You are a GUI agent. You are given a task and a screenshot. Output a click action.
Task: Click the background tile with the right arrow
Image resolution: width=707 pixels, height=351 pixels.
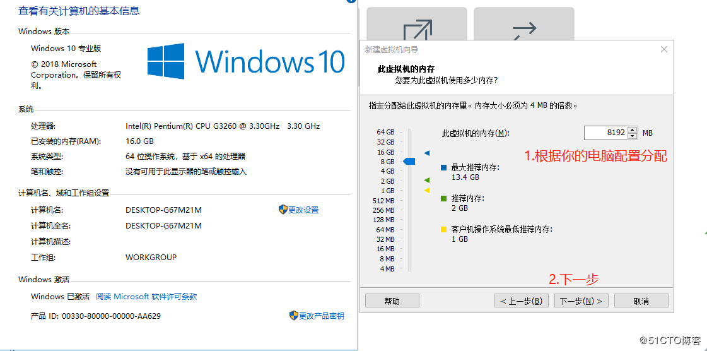click(x=524, y=25)
